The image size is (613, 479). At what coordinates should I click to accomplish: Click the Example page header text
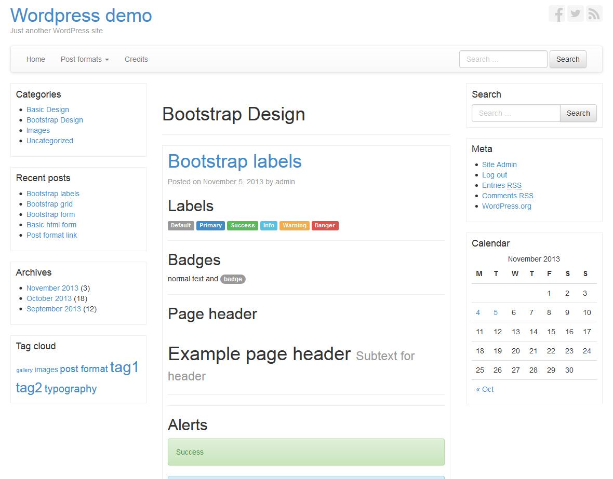[x=259, y=354]
